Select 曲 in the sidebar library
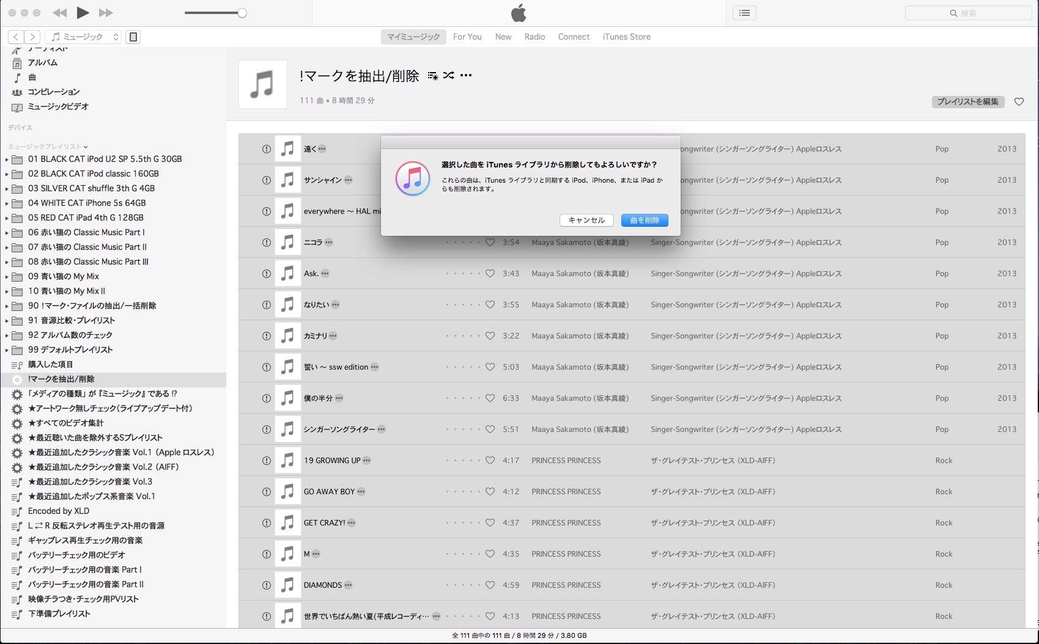Viewport: 1039px width, 644px height. 32,77
